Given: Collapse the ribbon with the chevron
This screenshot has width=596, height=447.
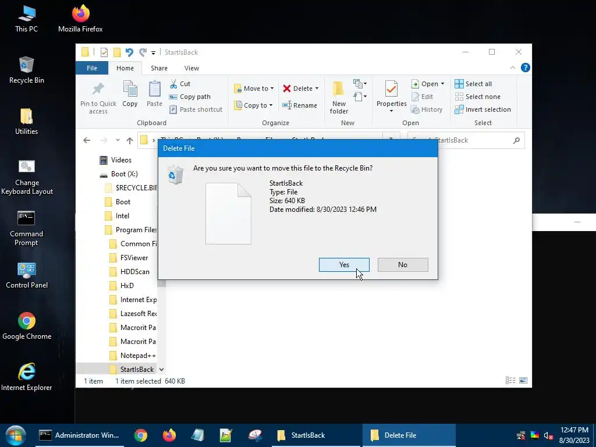Looking at the screenshot, I should pyautogui.click(x=512, y=68).
